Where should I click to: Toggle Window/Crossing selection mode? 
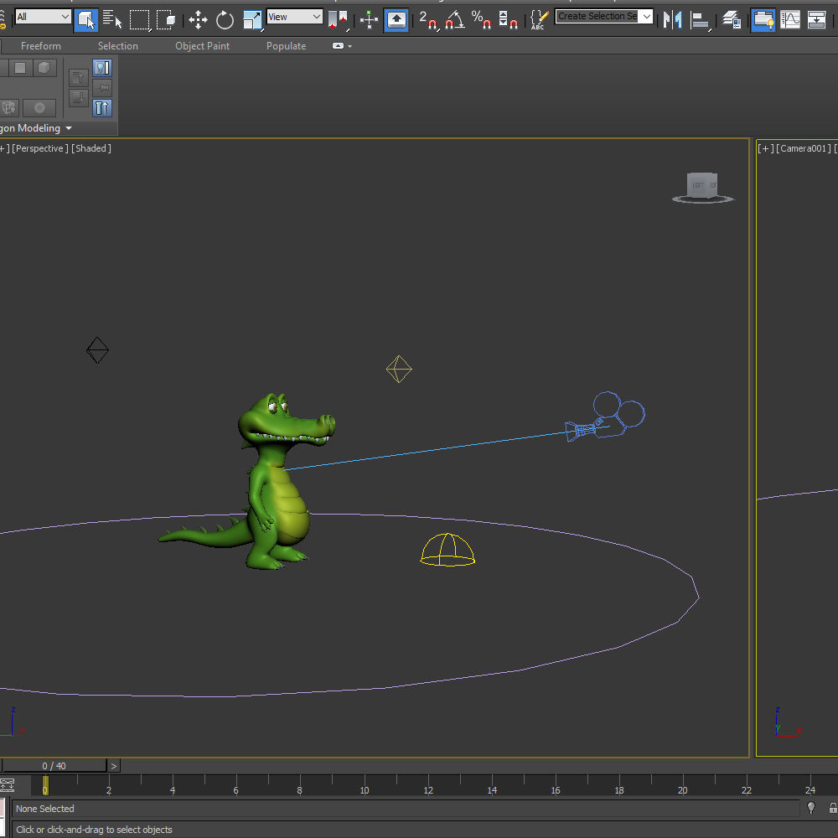coord(167,20)
